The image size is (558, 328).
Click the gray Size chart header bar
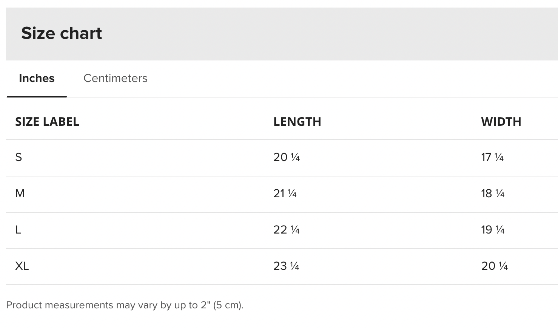point(282,34)
